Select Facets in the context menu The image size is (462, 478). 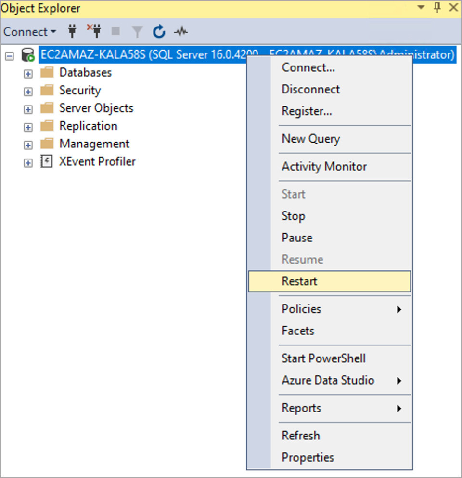coord(330,331)
